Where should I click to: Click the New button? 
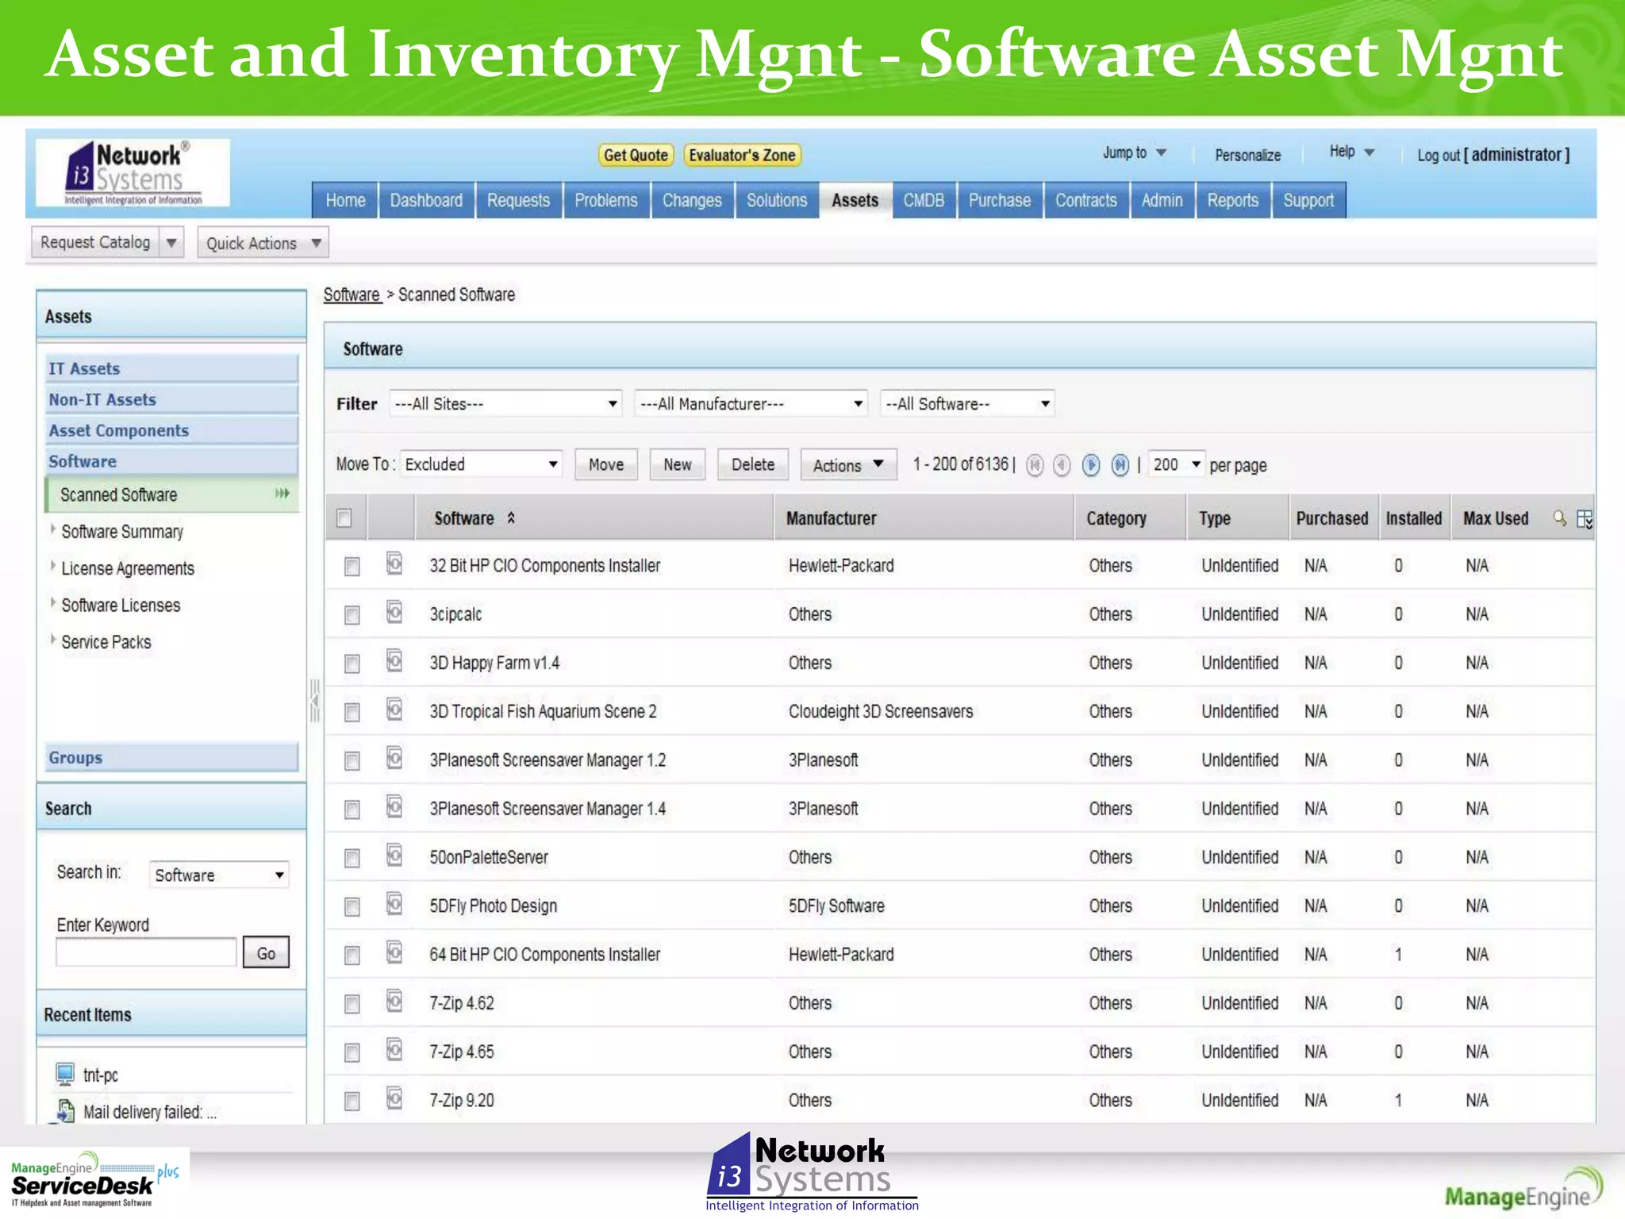point(678,465)
